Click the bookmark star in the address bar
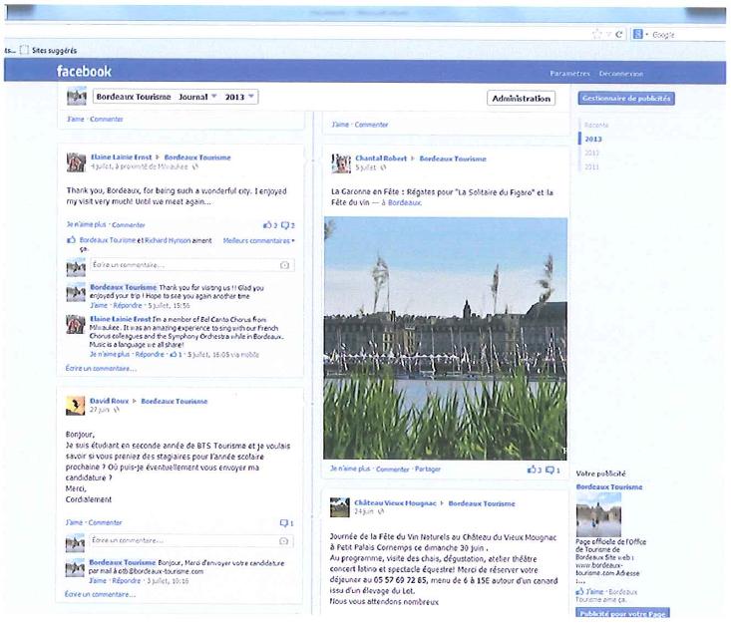The image size is (731, 626). pos(596,34)
